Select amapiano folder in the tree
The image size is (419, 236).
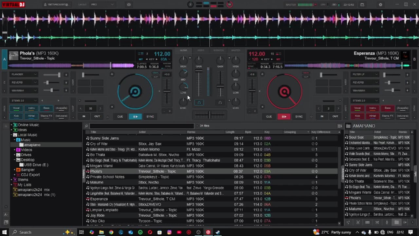(32, 145)
